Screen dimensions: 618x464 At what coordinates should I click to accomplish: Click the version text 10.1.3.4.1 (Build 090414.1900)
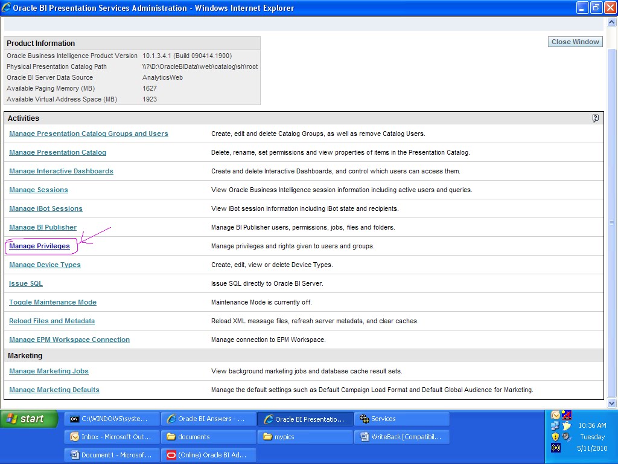click(x=187, y=56)
